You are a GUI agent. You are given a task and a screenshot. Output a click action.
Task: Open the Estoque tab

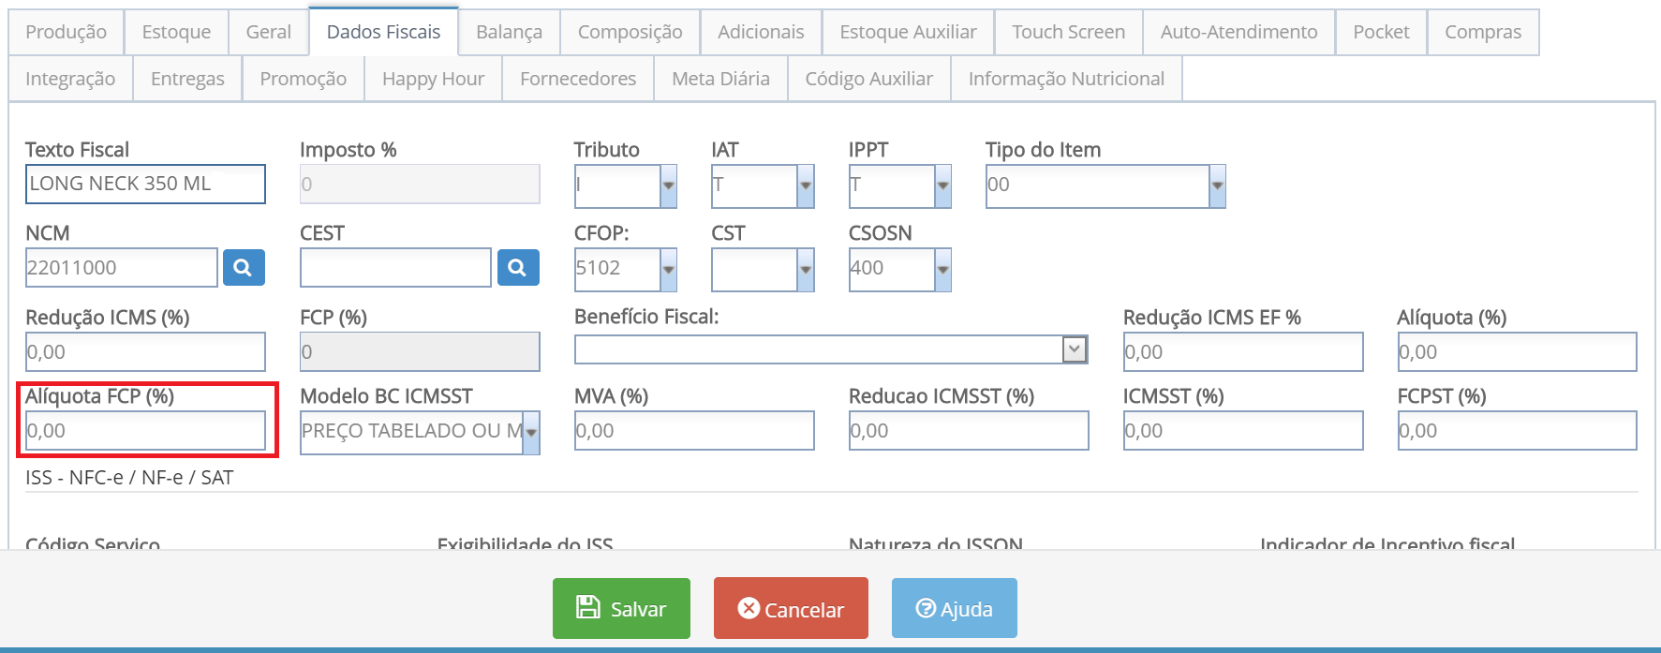click(176, 32)
